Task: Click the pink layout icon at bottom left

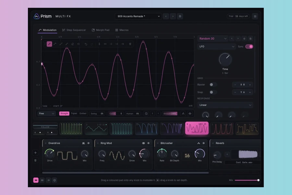Action: point(36,180)
